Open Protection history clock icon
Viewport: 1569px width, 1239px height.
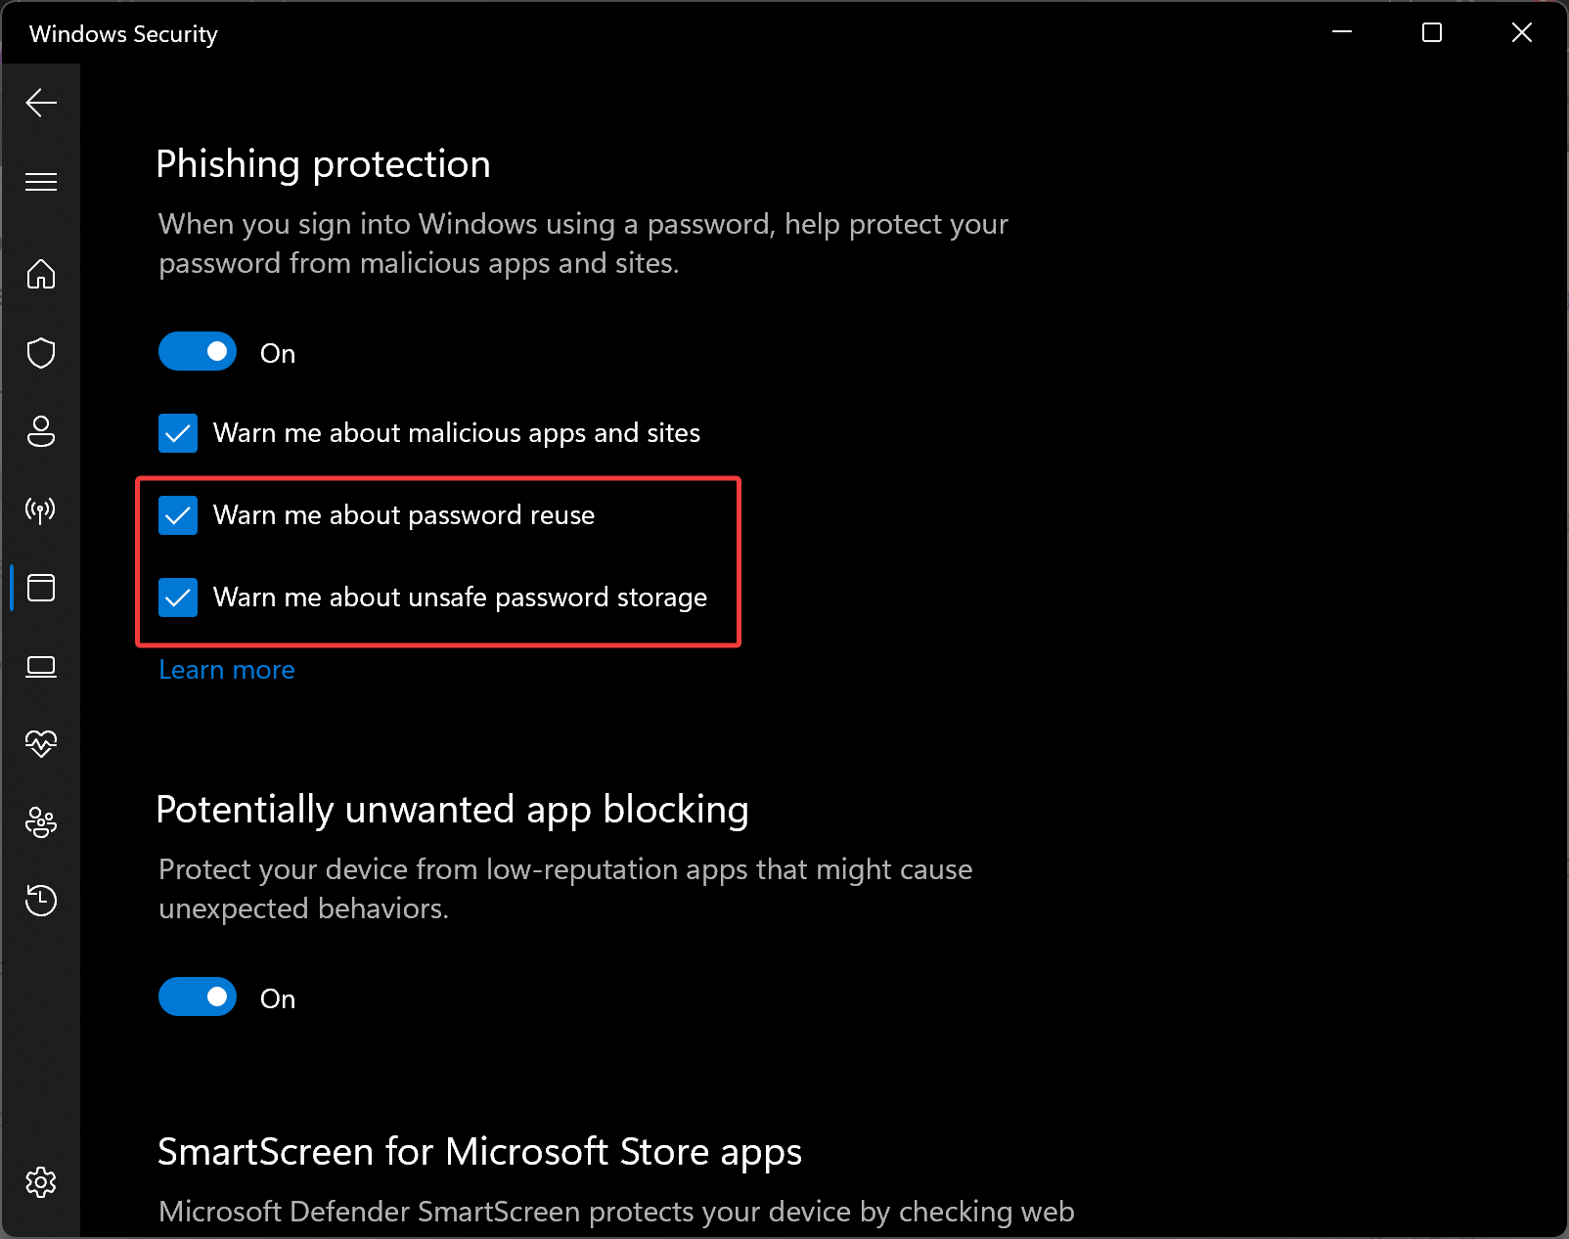[x=41, y=901]
